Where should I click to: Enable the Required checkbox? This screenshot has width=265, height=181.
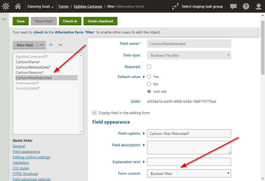149,67
